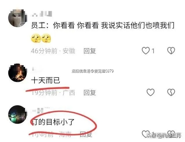This screenshot has height=142, width=185.
Task: Like the 订的目标小了 comment
Action: pyautogui.click(x=145, y=134)
